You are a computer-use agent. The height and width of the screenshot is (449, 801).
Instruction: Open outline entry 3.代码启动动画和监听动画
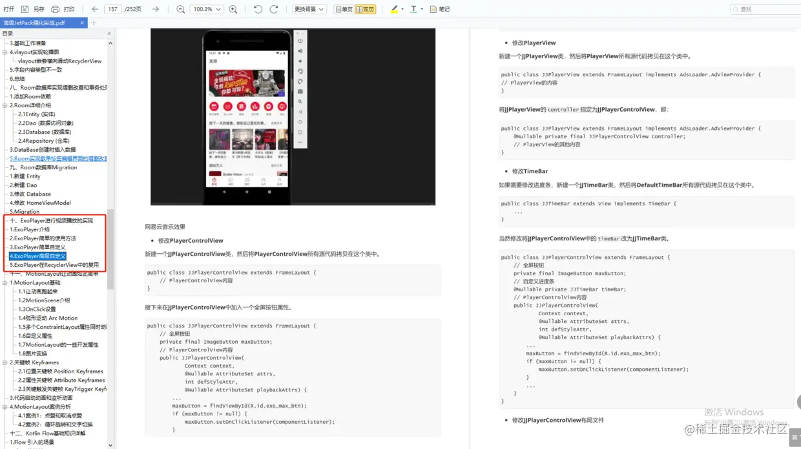(41, 398)
